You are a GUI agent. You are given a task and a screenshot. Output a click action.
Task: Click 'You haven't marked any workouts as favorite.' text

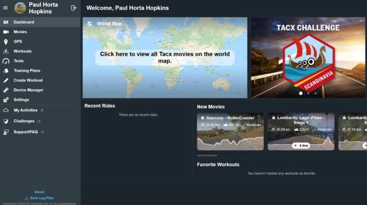(281, 173)
